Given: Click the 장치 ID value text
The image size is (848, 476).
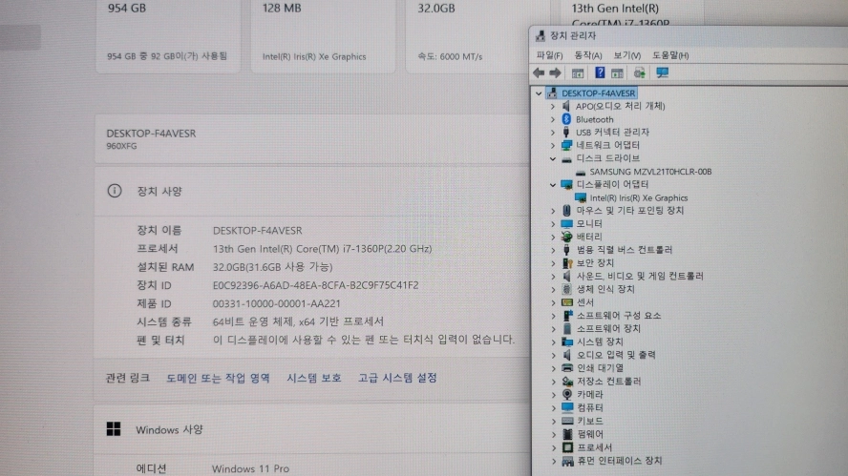Looking at the screenshot, I should 315,284.
